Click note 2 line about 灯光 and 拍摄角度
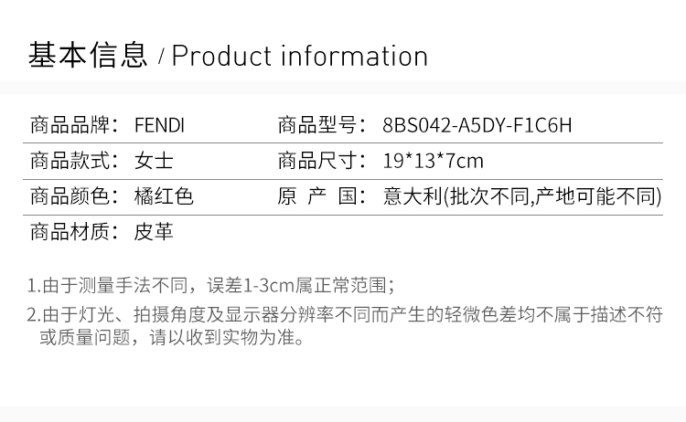 [x=345, y=316]
